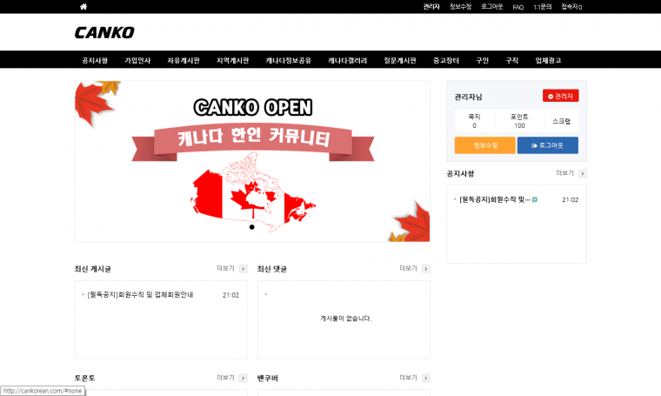Click 더보기 arrow for 최신 댓글

click(426, 269)
